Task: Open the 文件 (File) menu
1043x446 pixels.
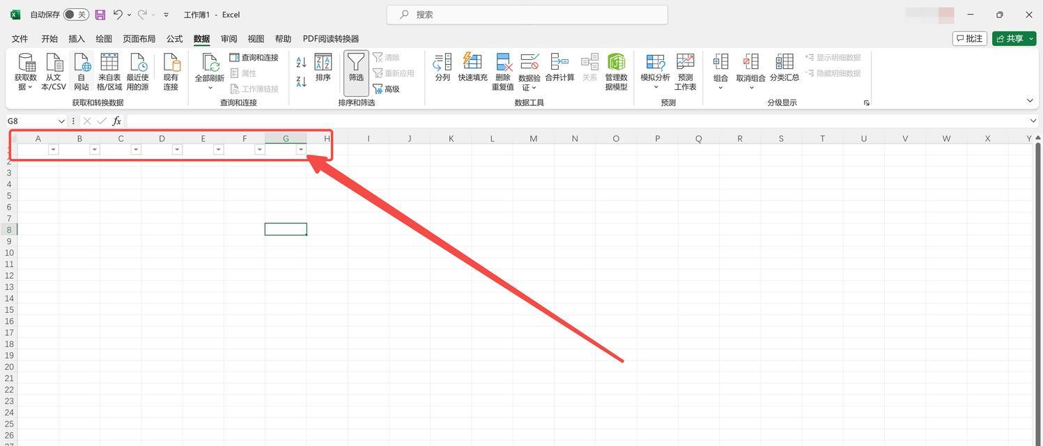Action: (20, 39)
